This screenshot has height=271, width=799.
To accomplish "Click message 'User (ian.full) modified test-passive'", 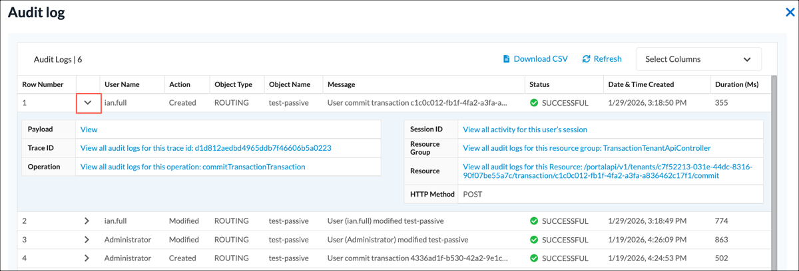I will click(x=386, y=221).
